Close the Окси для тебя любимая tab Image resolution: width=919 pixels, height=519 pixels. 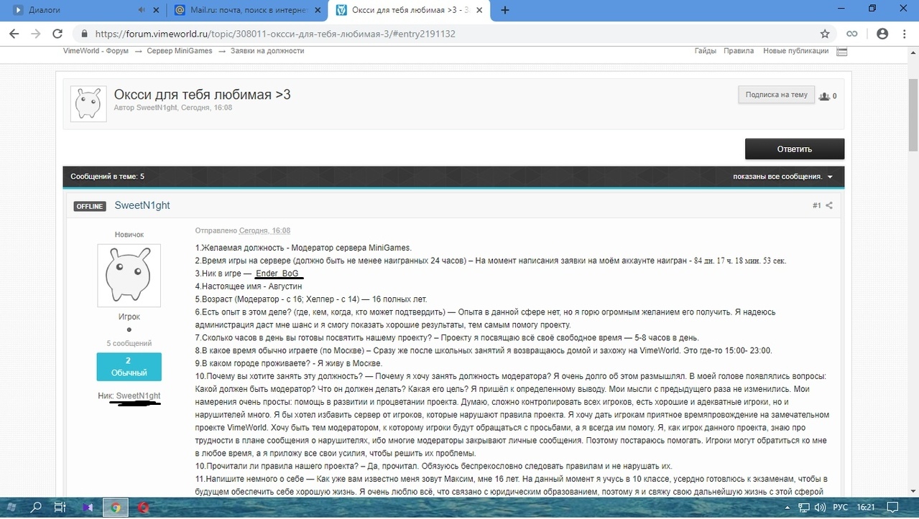pos(480,10)
